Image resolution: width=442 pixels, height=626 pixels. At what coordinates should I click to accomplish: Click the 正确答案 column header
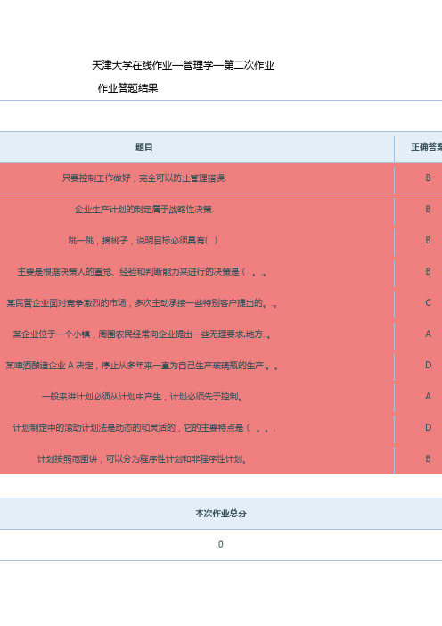pos(427,147)
